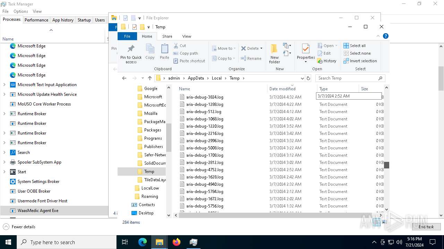
Task: Click Invert selection in ribbon
Action: pyautogui.click(x=360, y=61)
